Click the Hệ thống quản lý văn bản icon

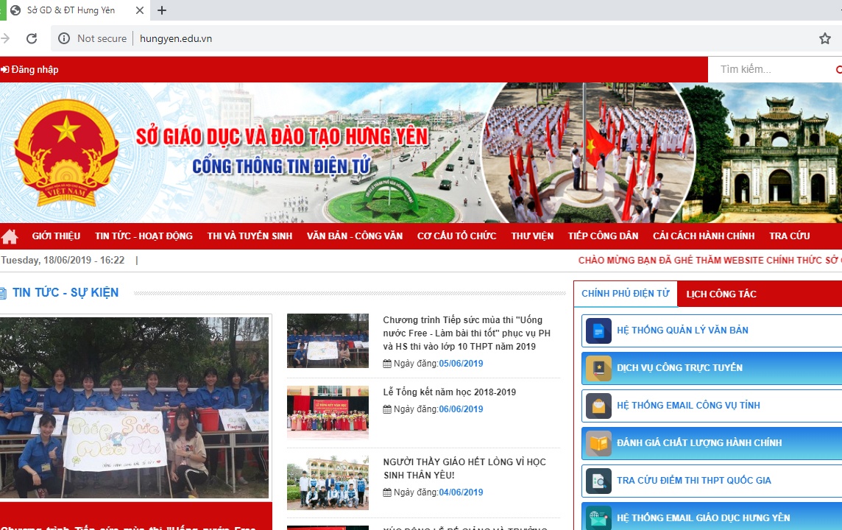[598, 331]
